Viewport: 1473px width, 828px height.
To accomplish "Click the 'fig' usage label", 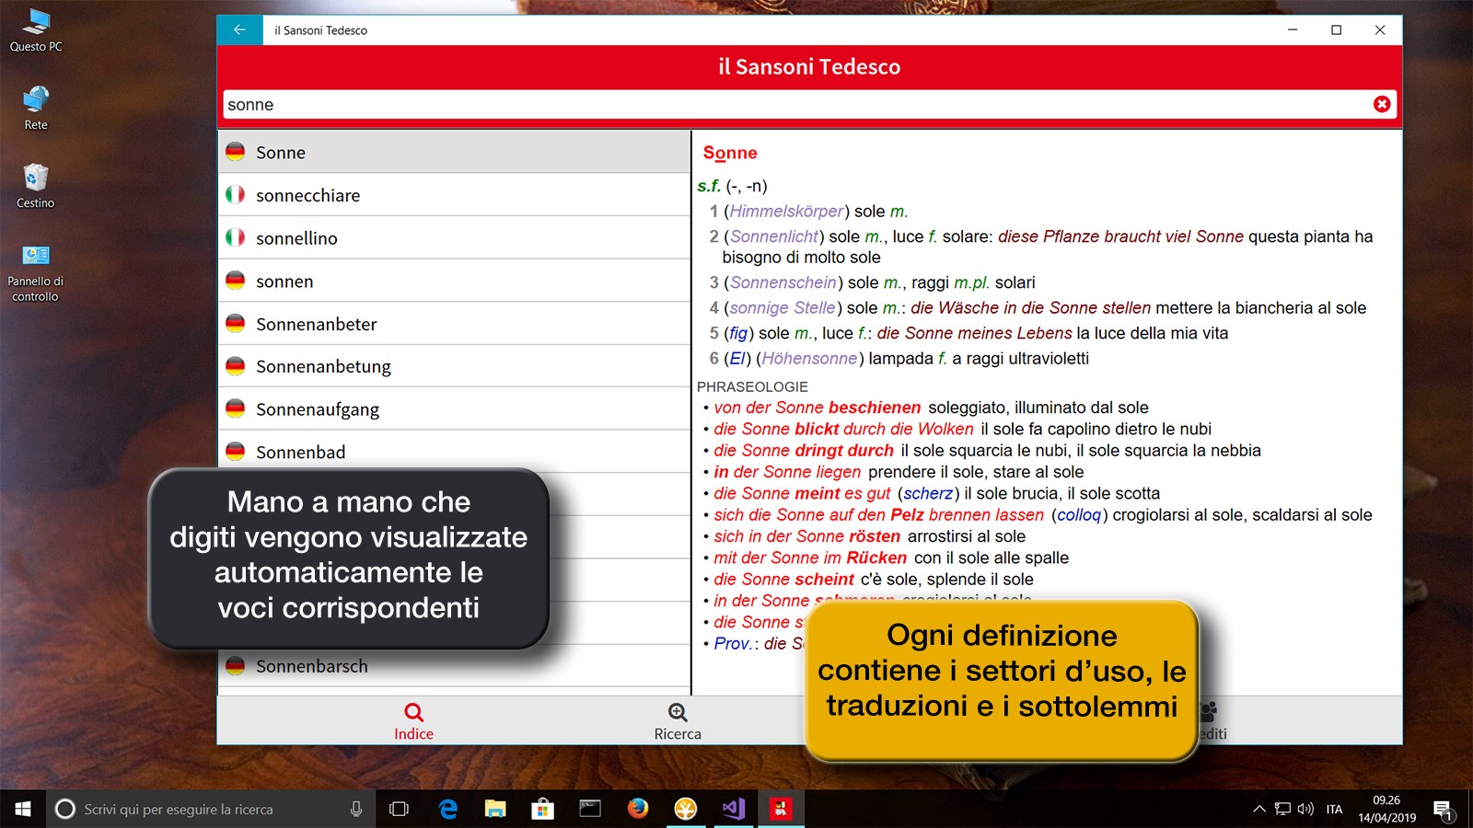I will tap(738, 333).
